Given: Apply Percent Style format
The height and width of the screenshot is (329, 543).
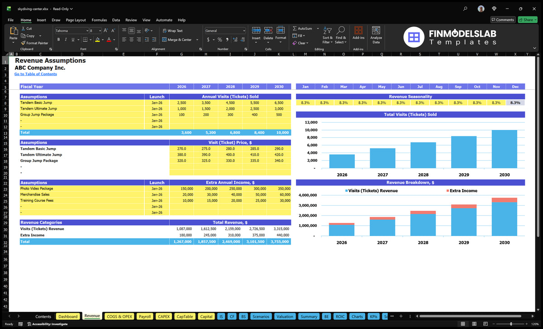Looking at the screenshot, I should point(220,40).
